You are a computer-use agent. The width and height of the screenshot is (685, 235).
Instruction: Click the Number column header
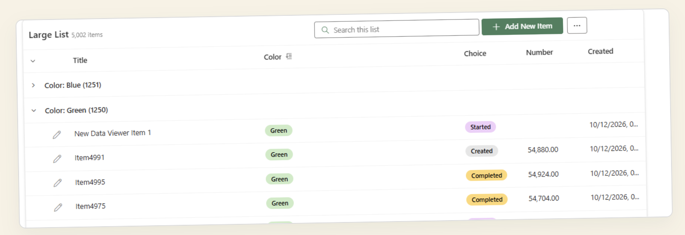[x=540, y=52]
